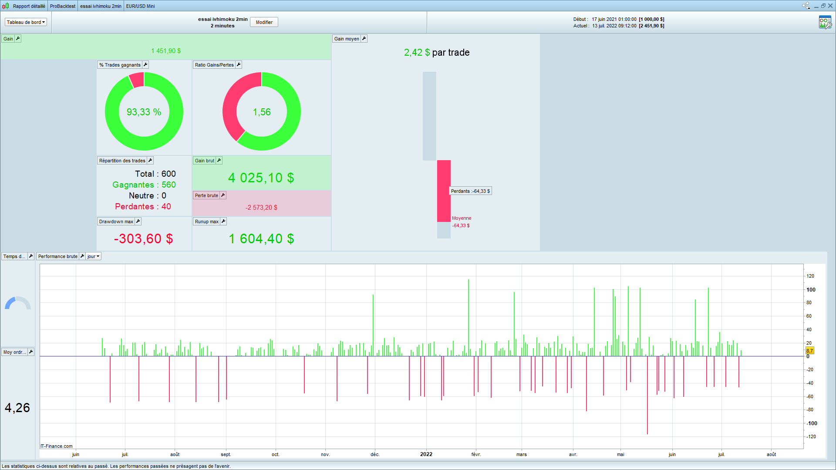Screen dimensions: 836x470
Task: Click wrench icon next to Ratio Gains/Pertes
Action: pos(239,65)
